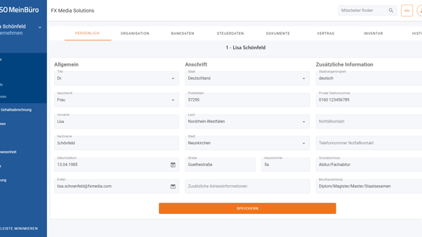422x237 pixels.
Task: Open the Stadt dropdown showing Neunkirchen
Action: (x=247, y=143)
